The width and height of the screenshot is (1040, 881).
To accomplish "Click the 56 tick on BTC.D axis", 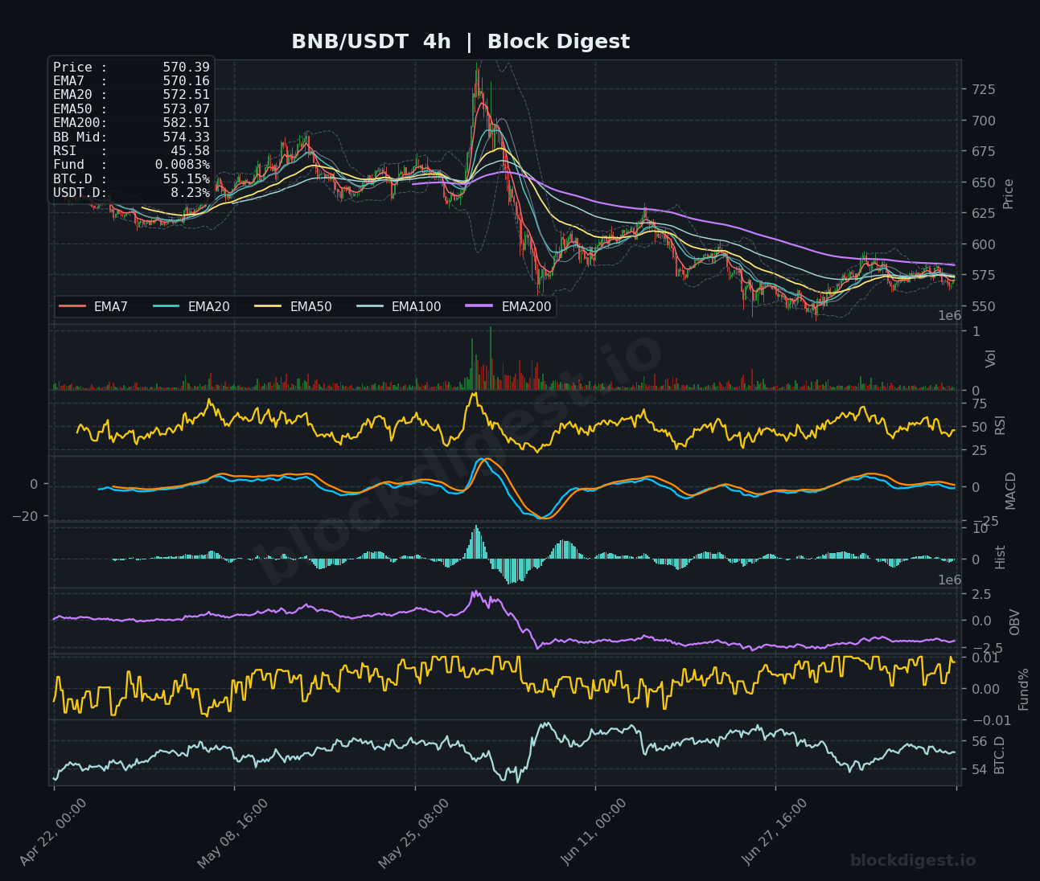I will (x=979, y=741).
